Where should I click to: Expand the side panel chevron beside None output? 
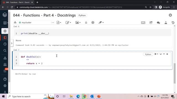pyautogui.click(x=12, y=43)
